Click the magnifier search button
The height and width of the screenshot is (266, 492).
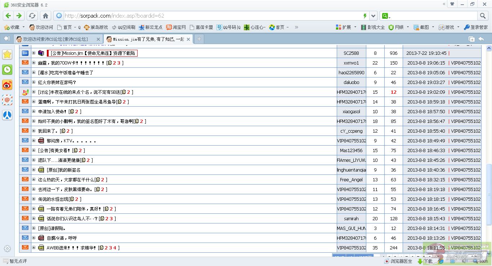click(x=483, y=16)
